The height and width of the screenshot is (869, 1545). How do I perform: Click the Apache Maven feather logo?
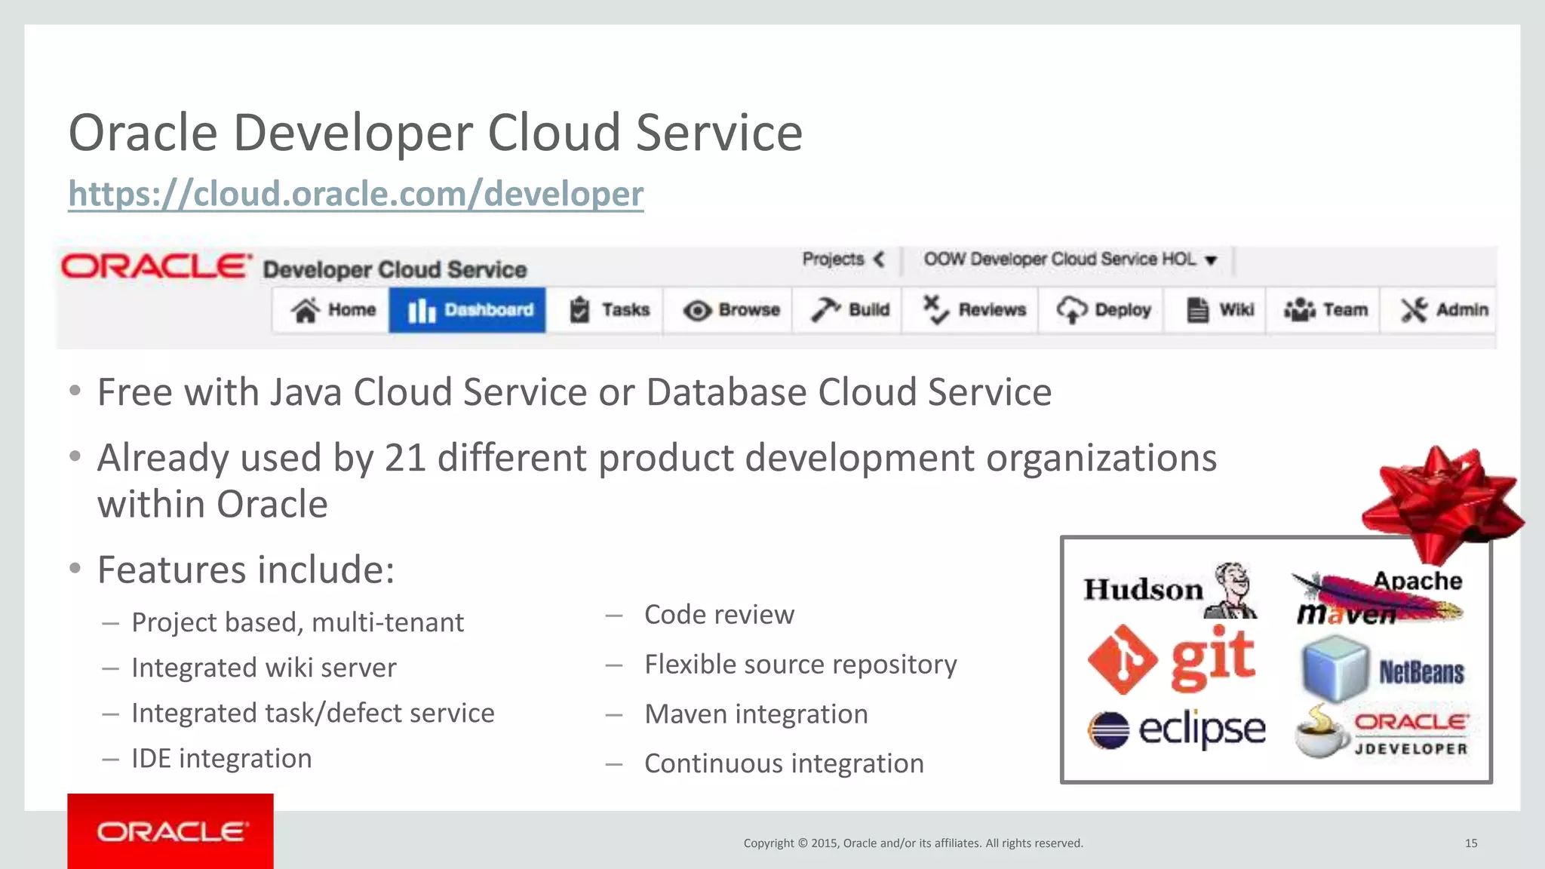(x=1379, y=598)
